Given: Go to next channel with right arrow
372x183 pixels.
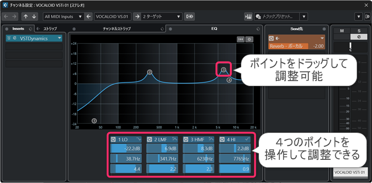Looking at the screenshot, I should [14, 17].
